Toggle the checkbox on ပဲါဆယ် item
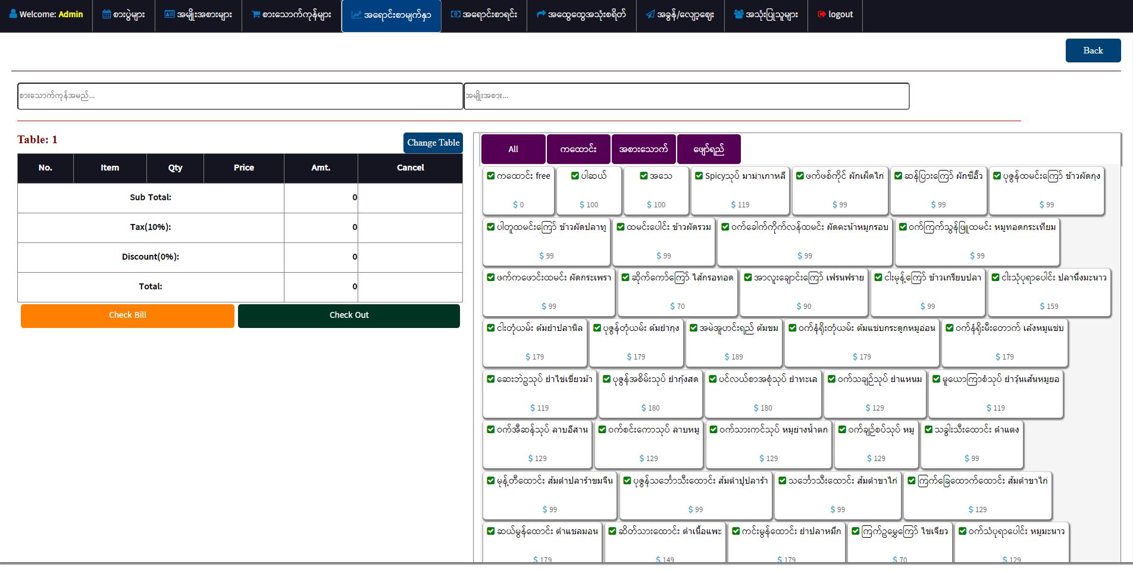 pos(575,176)
